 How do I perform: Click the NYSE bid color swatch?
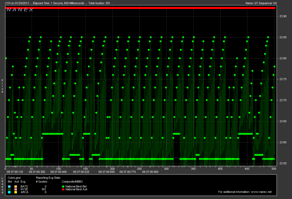pyautogui.click(x=9, y=189)
